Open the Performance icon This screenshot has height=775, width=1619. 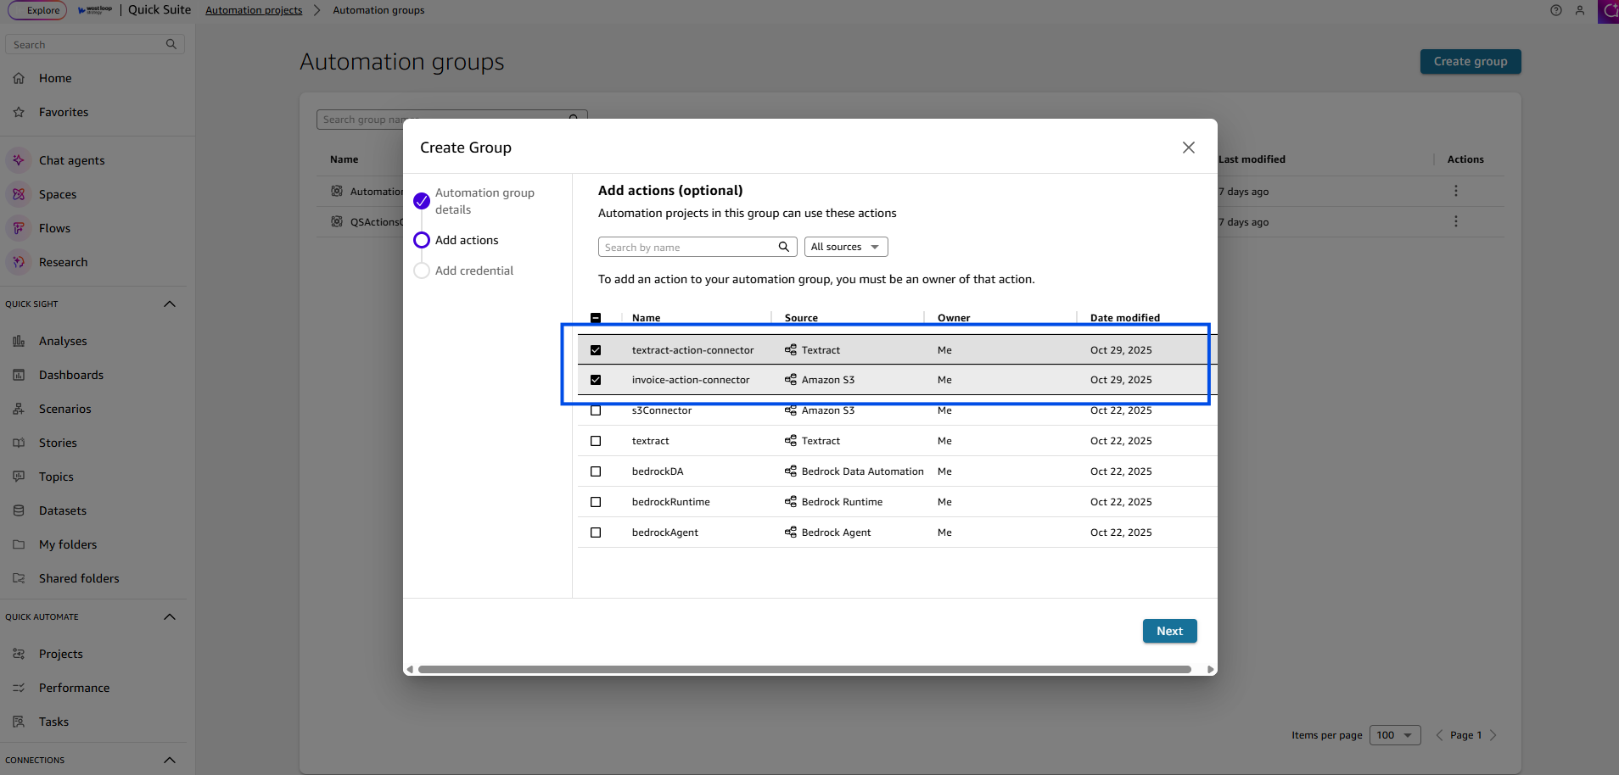point(19,688)
